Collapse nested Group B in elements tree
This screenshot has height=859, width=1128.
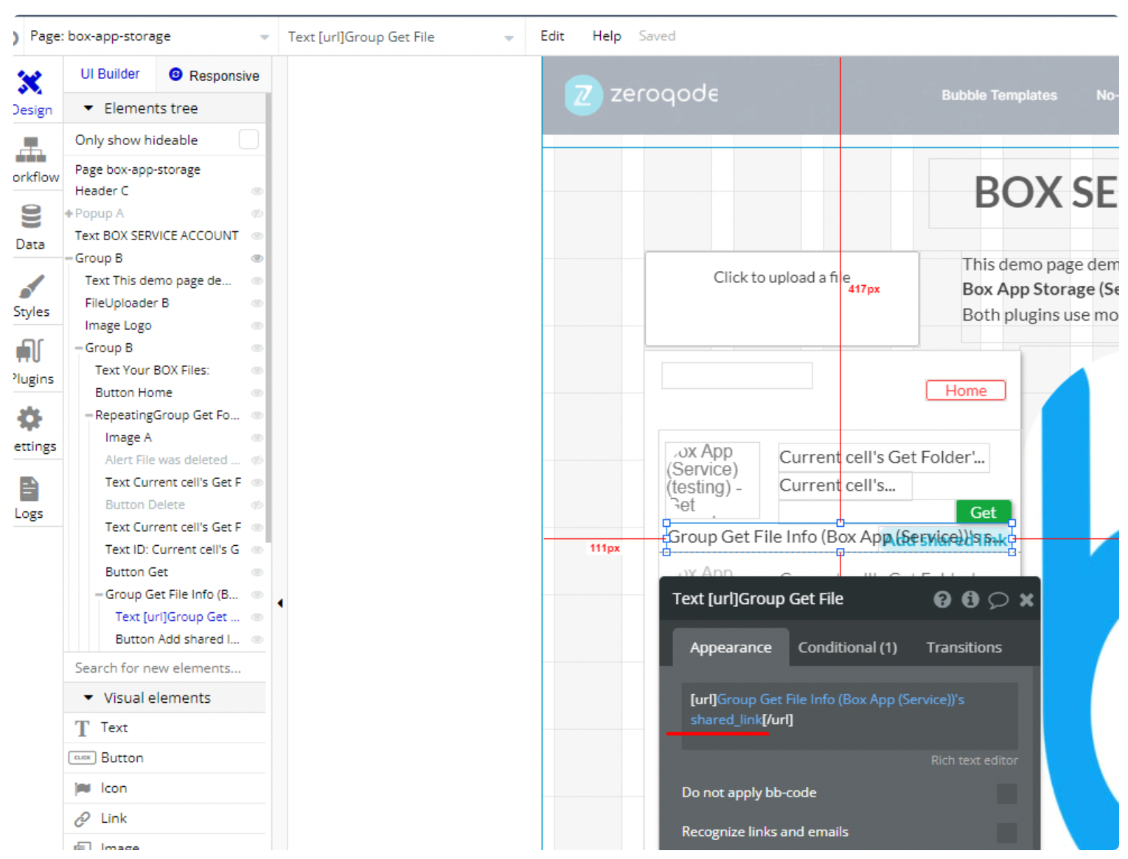pos(79,348)
